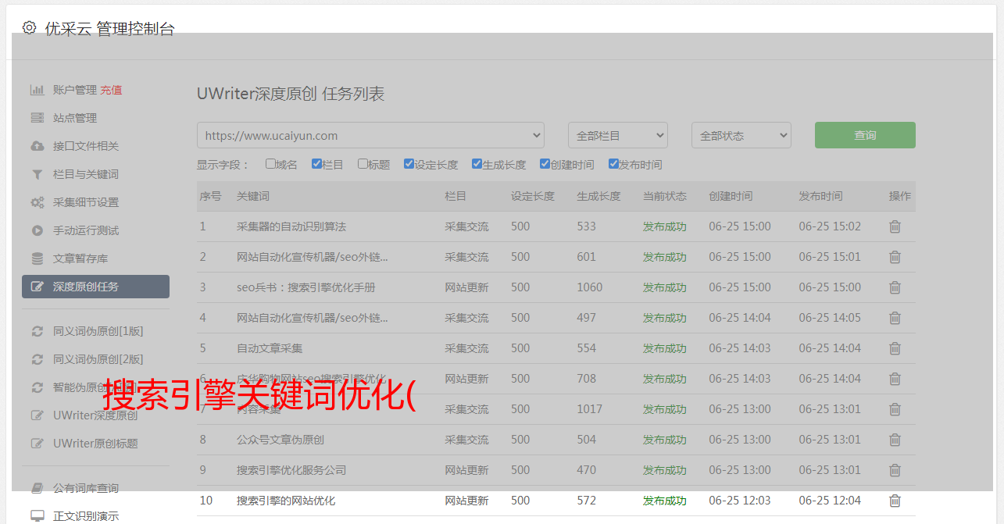The image size is (1004, 524).
Task: Click the red 充值 link
Action: pyautogui.click(x=111, y=90)
